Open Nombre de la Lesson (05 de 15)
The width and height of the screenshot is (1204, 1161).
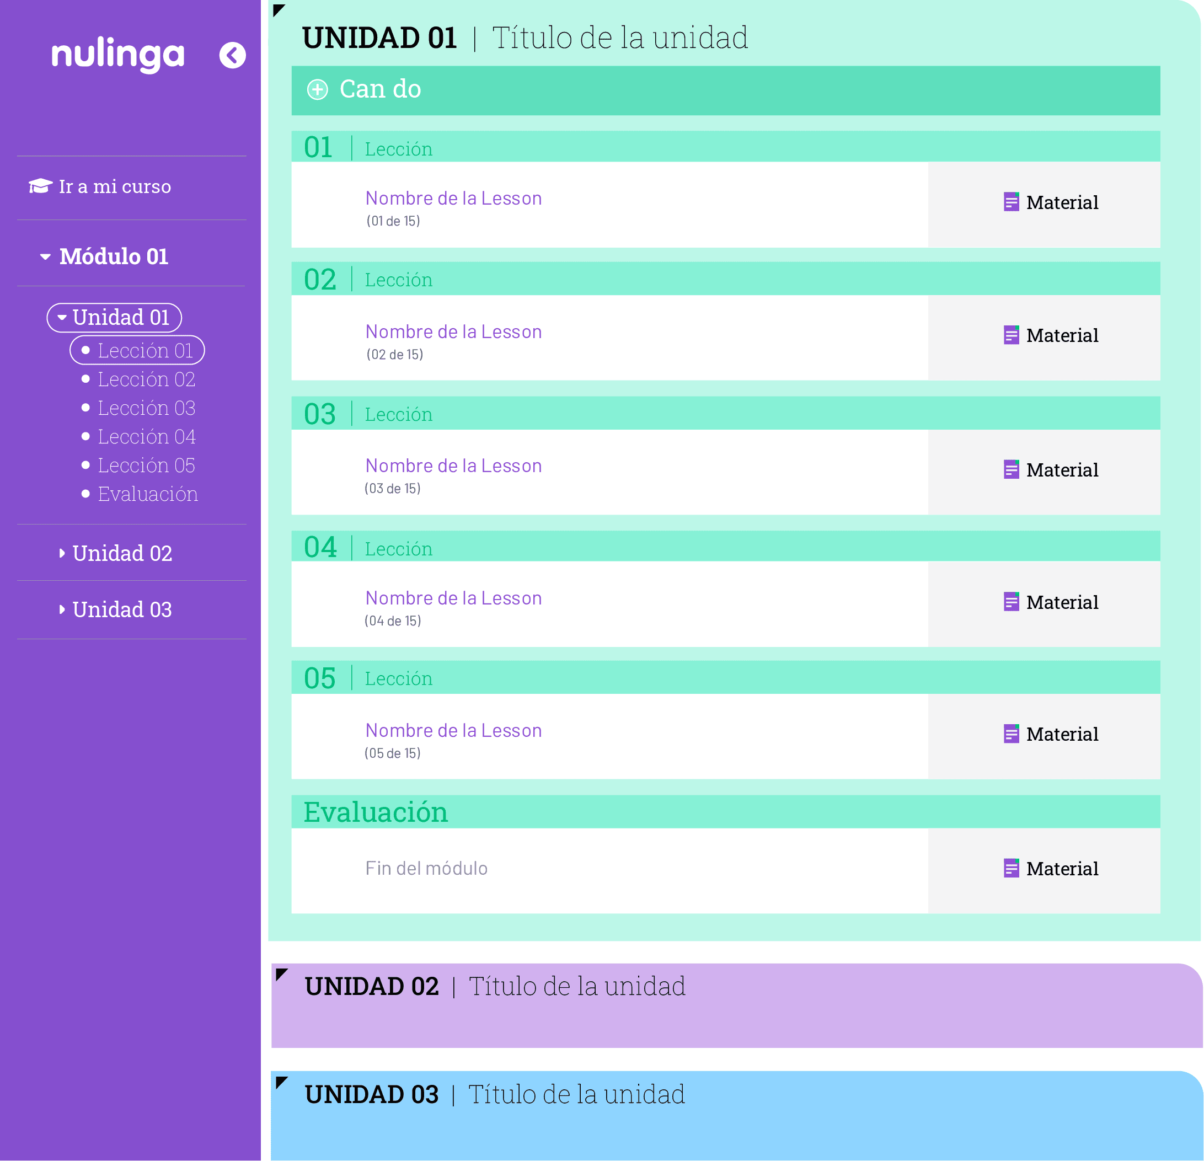point(453,730)
